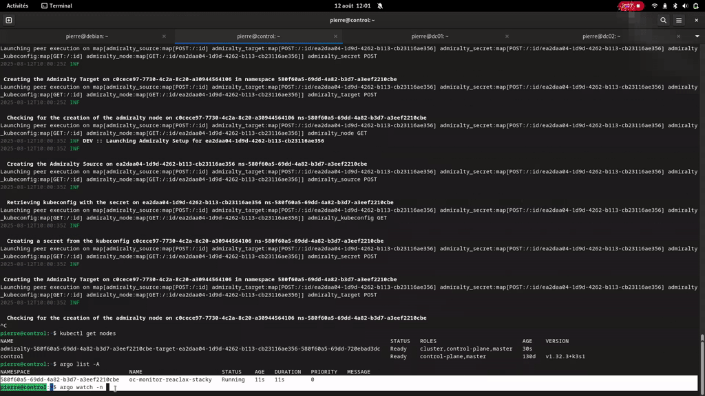
Task: Open the Activités overview
Action: click(17, 5)
